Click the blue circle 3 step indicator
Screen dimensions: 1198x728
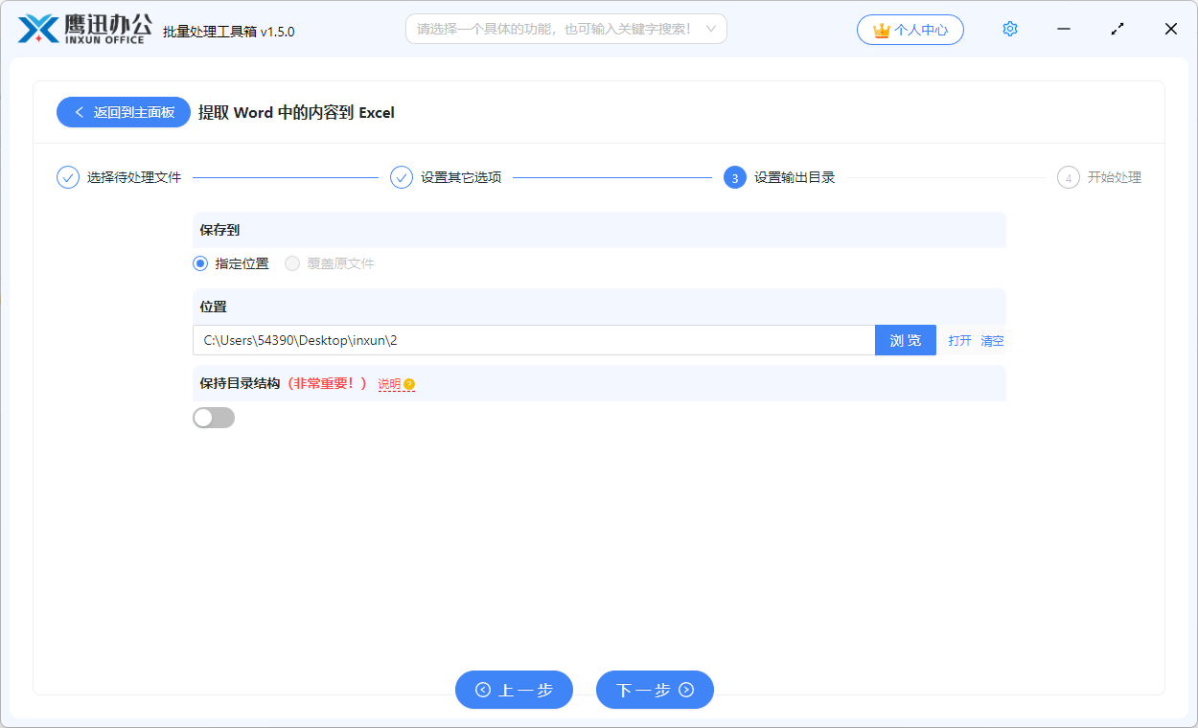point(735,177)
